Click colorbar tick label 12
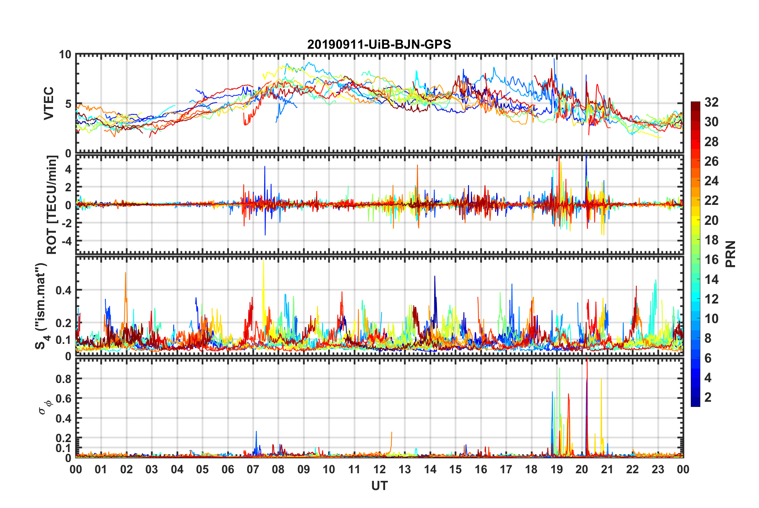This screenshot has width=759, height=508. click(x=712, y=299)
